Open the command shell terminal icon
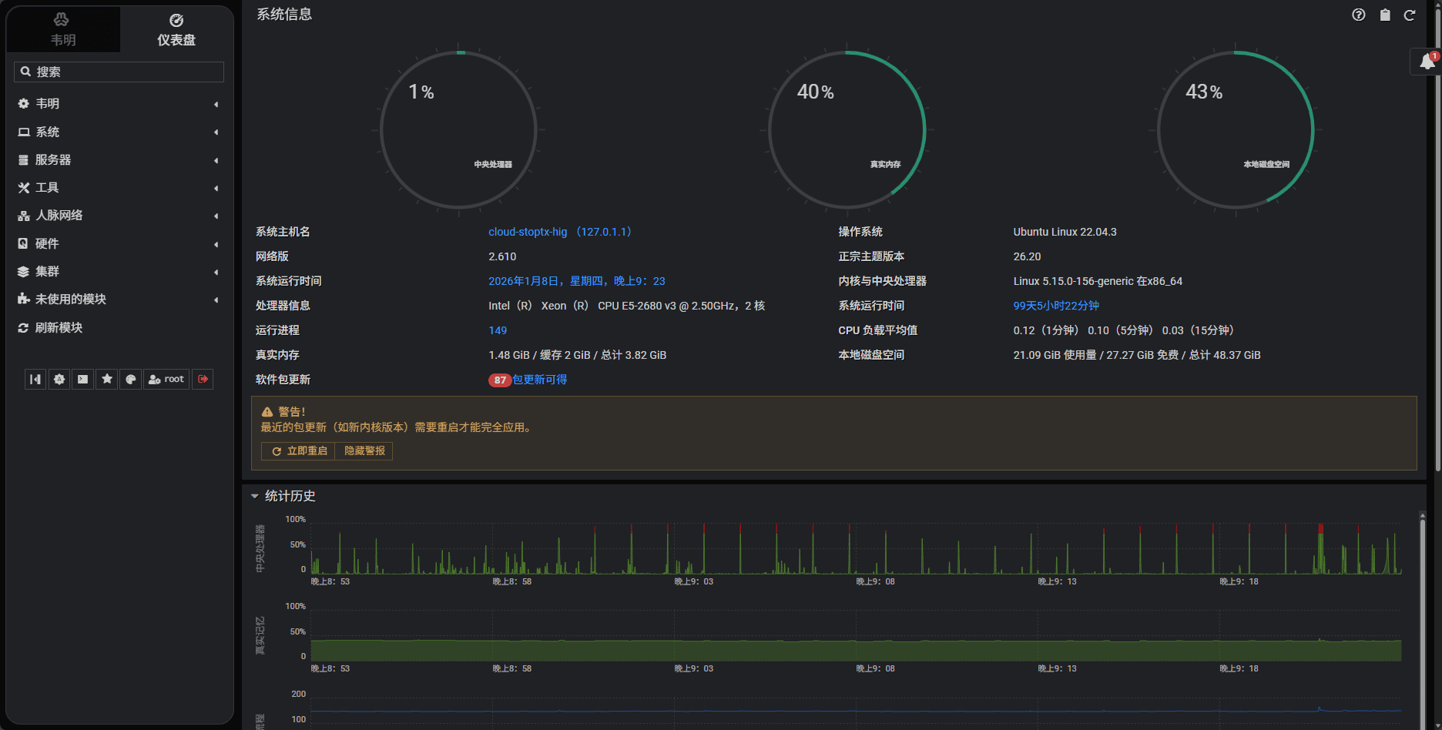Image resolution: width=1442 pixels, height=730 pixels. [x=82, y=379]
